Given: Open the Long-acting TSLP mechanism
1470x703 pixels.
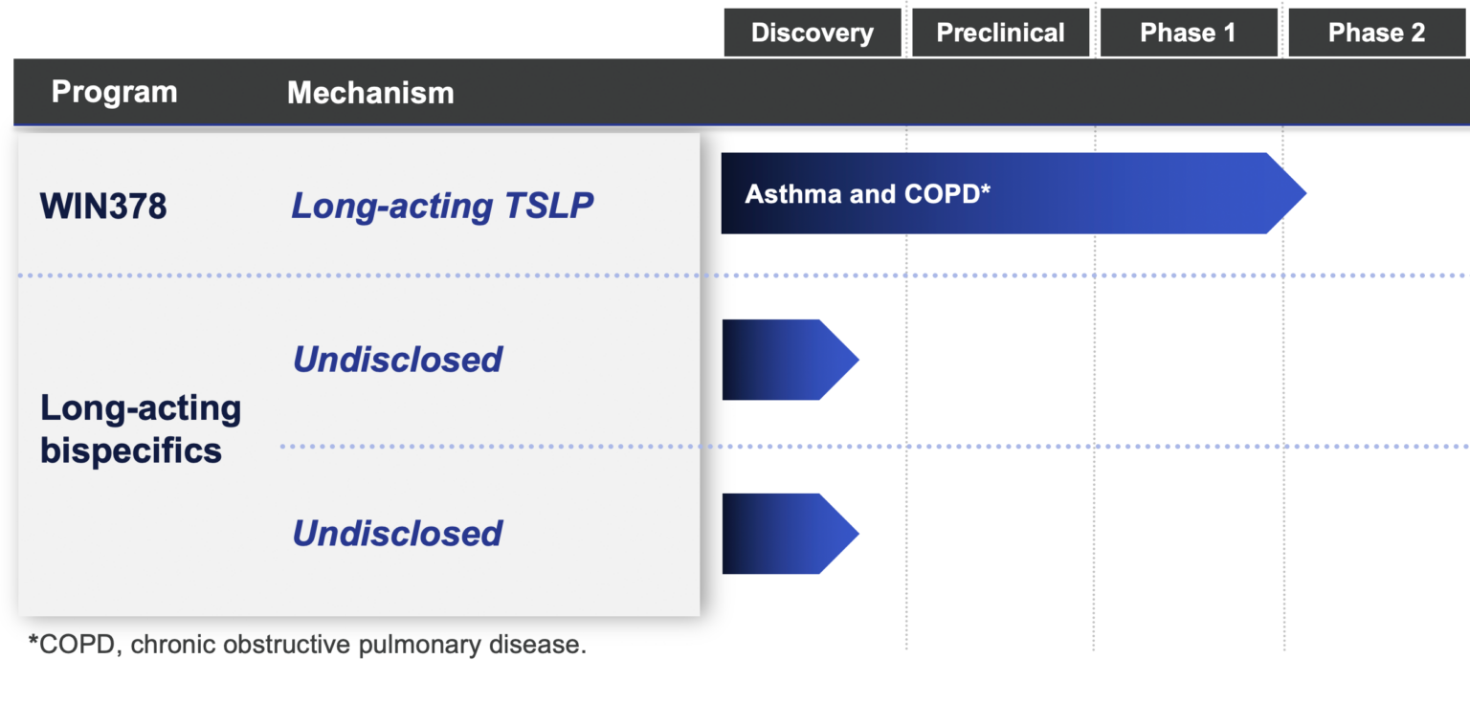Looking at the screenshot, I should (442, 205).
